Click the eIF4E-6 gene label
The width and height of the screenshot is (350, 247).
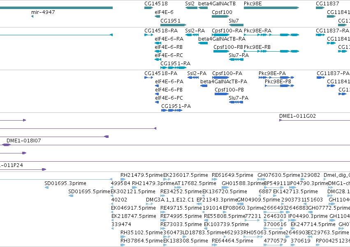(164, 12)
